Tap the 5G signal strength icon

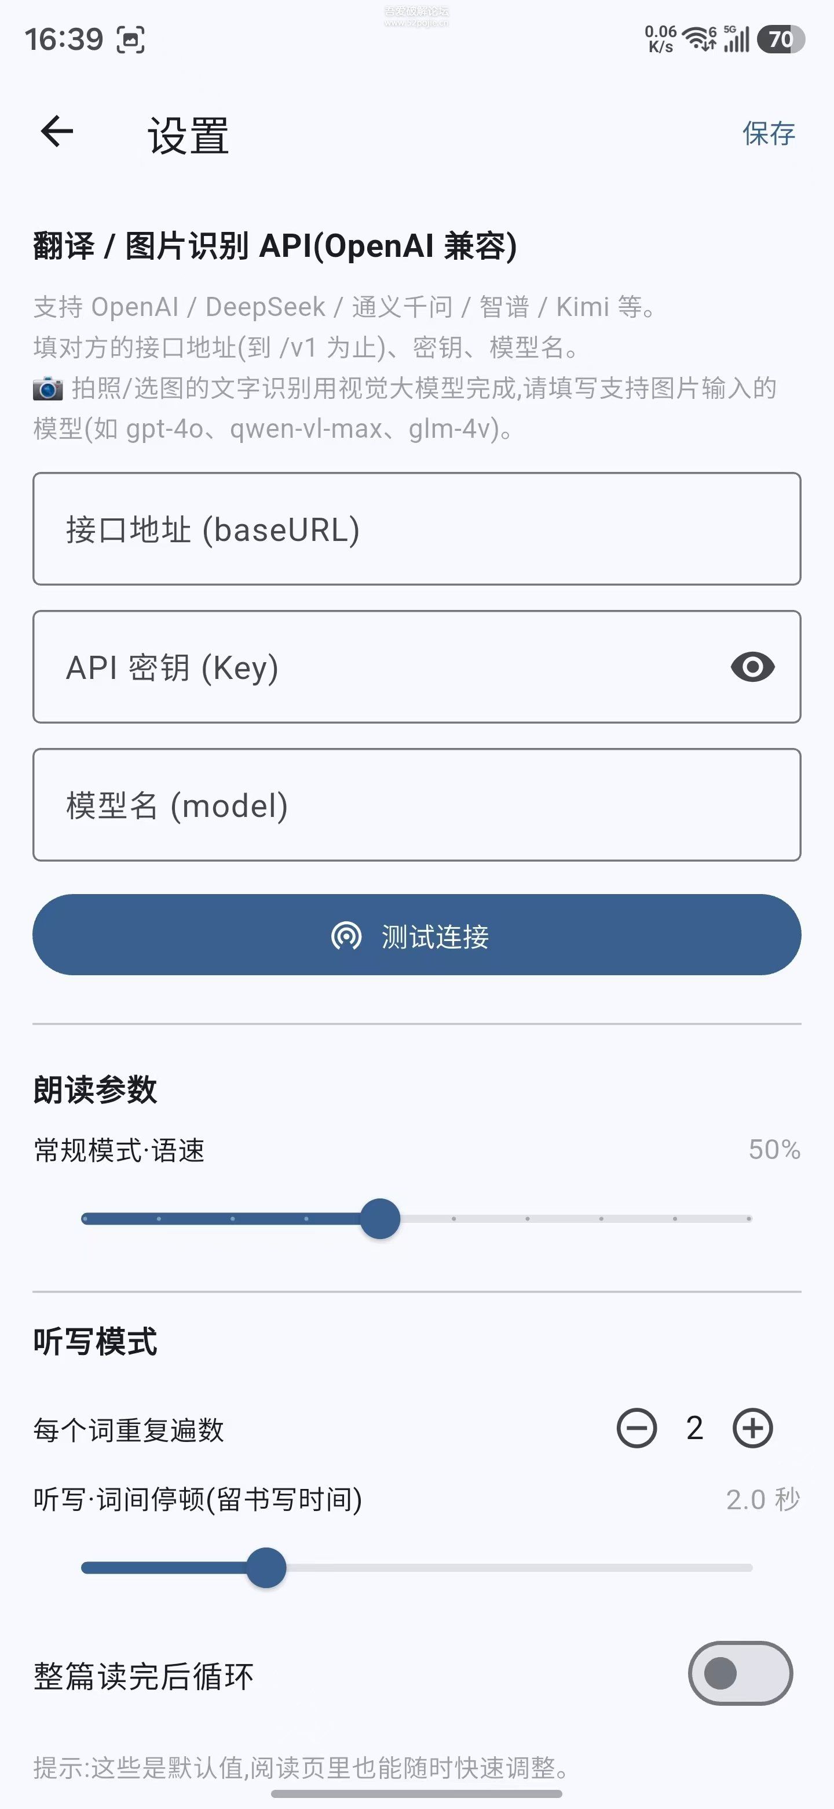coord(737,39)
